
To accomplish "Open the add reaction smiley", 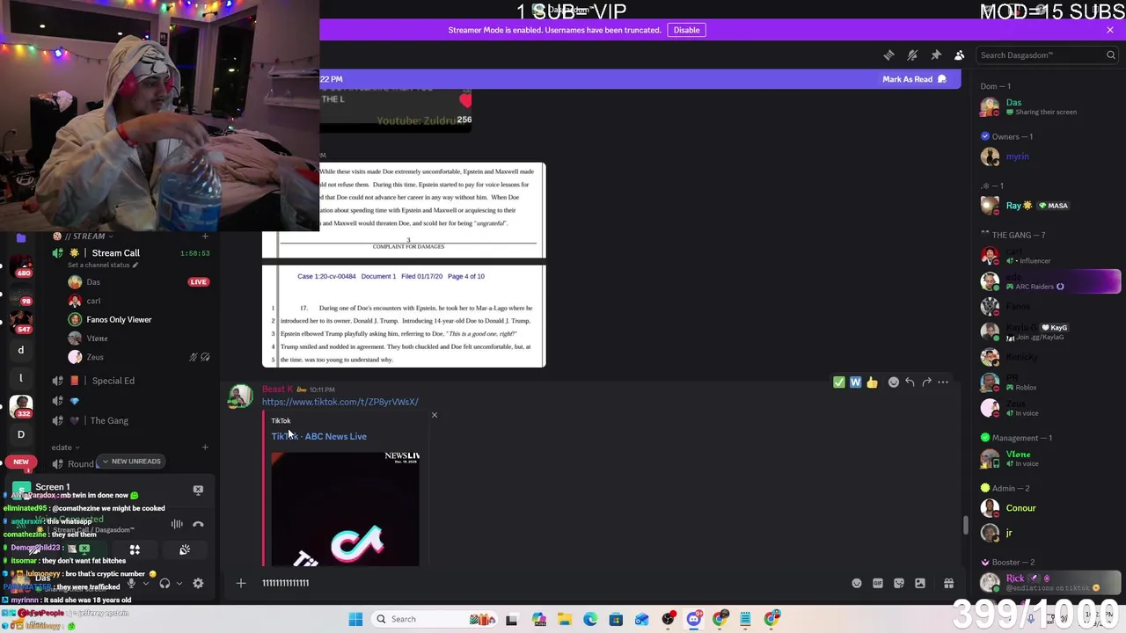I will 893,382.
